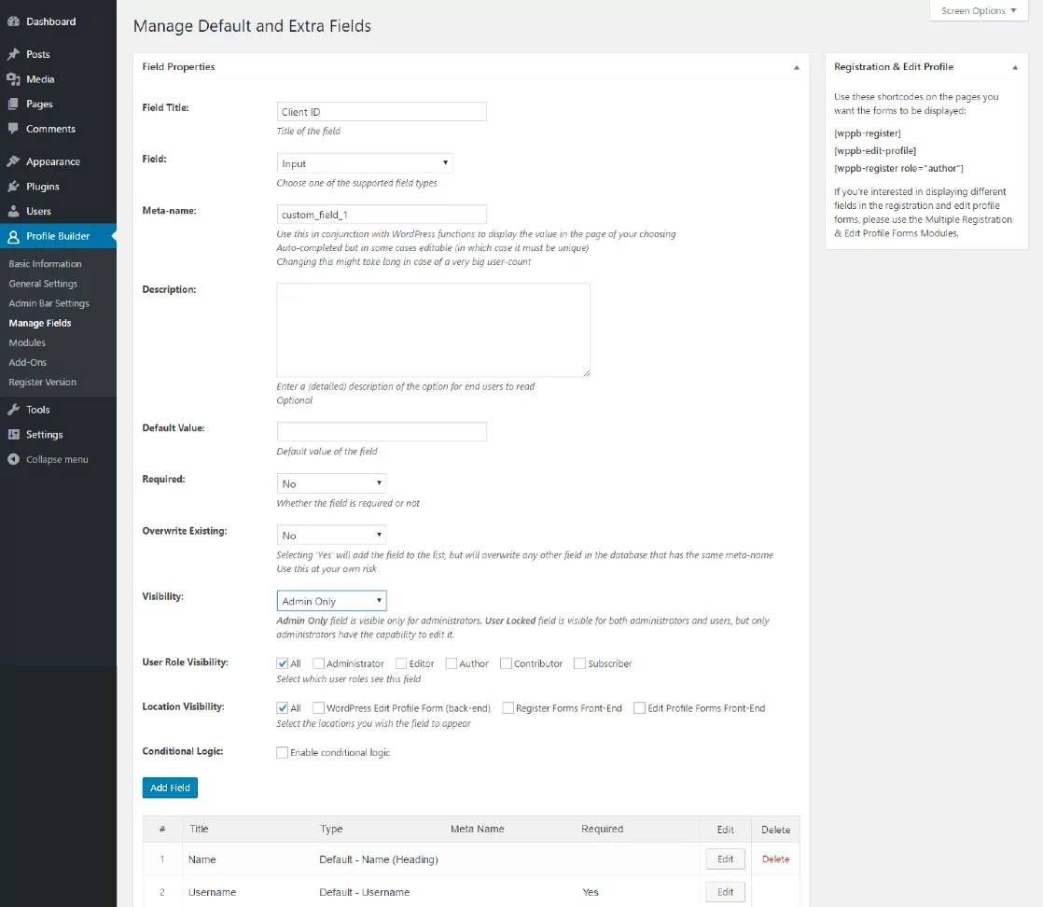Collapse the Field Properties panel
The height and width of the screenshot is (907, 1043).
click(796, 67)
